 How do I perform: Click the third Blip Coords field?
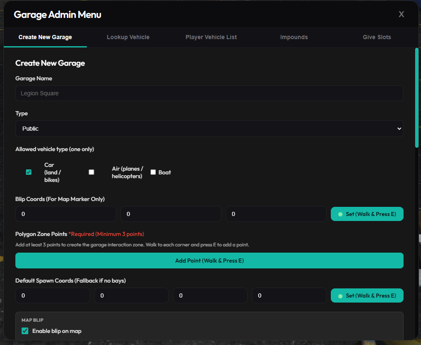276,214
